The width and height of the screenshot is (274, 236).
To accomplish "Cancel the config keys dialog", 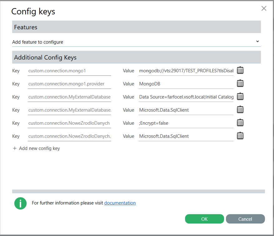I will pyautogui.click(x=245, y=219).
